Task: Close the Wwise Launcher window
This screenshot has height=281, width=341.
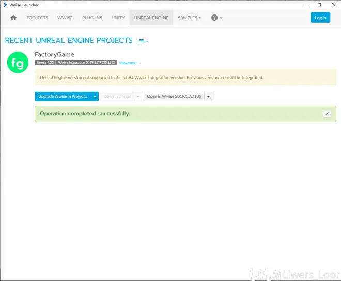Action: coord(334,5)
